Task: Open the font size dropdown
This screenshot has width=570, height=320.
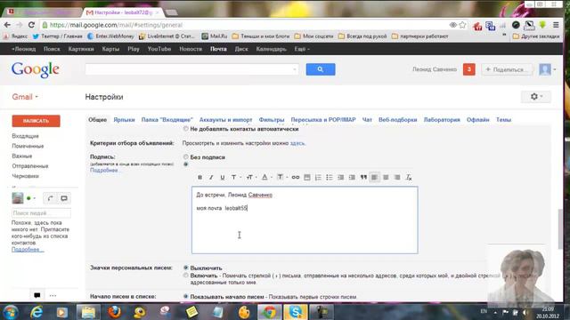Action: tap(251, 178)
